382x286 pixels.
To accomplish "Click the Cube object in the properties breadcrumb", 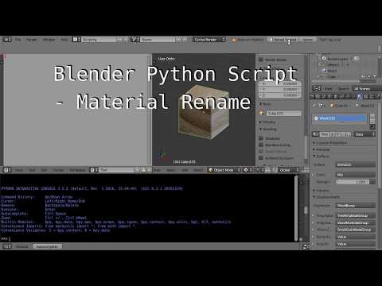I will [339, 106].
